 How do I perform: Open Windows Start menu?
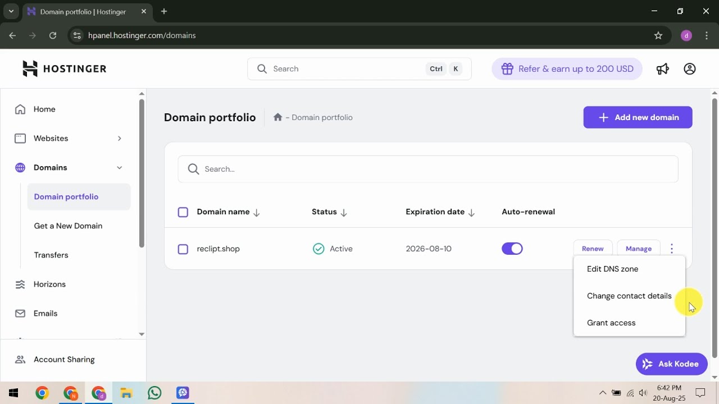click(13, 393)
